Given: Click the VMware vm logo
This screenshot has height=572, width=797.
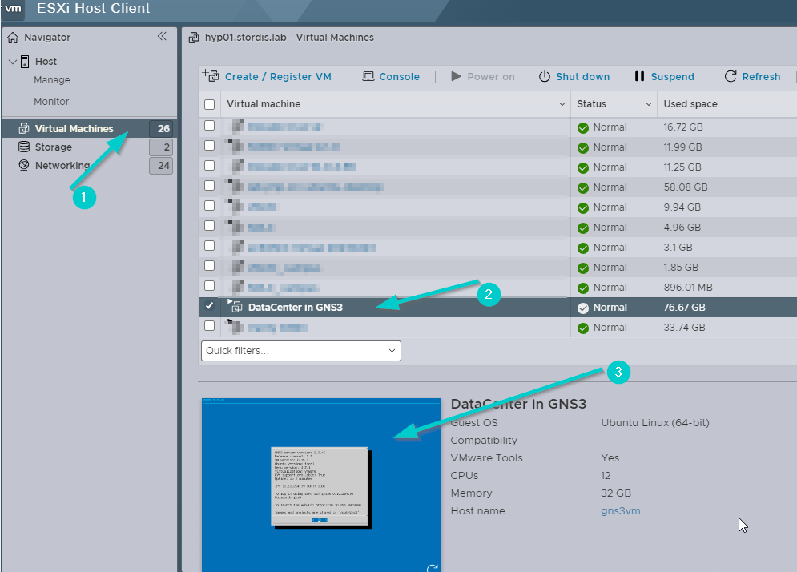Looking at the screenshot, I should point(13,9).
